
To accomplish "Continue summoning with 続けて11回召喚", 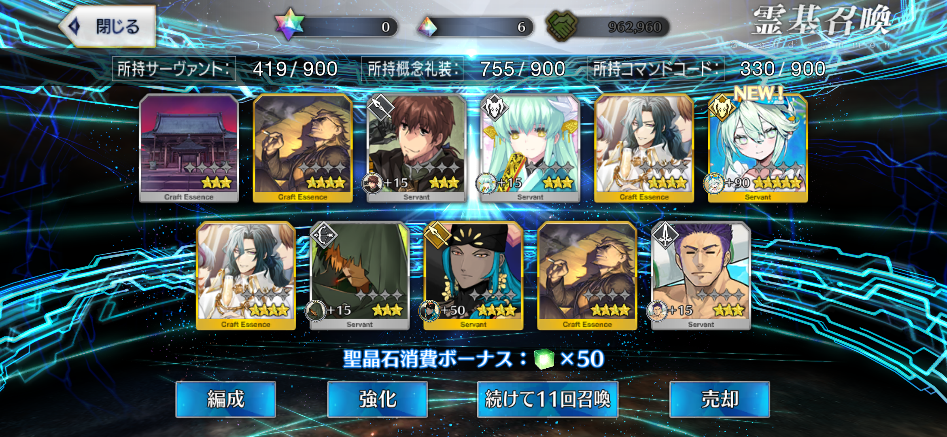I will [548, 399].
